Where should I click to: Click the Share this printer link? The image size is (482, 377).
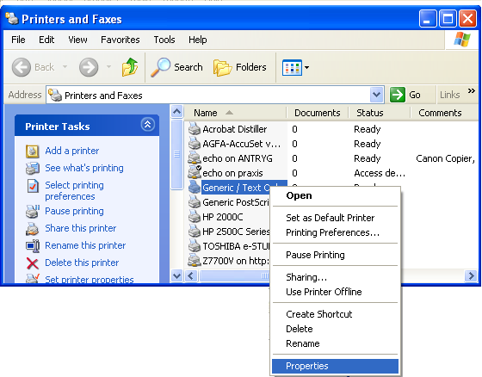81,228
